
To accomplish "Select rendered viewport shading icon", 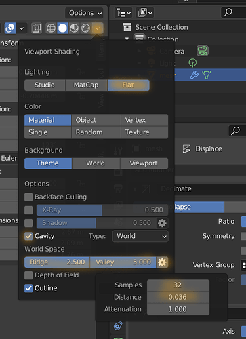I will click(x=85, y=28).
